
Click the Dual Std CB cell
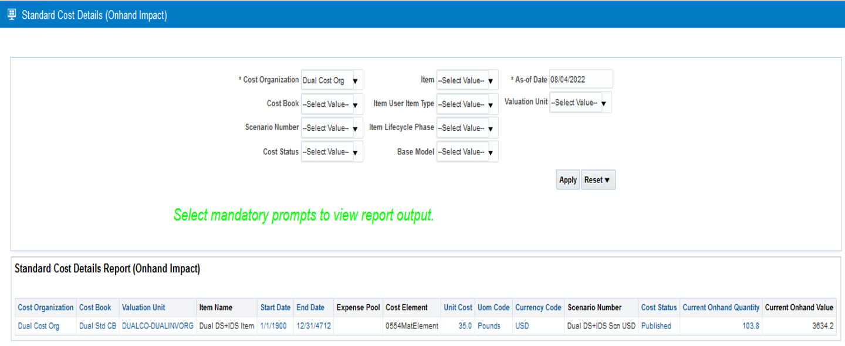[97, 326]
